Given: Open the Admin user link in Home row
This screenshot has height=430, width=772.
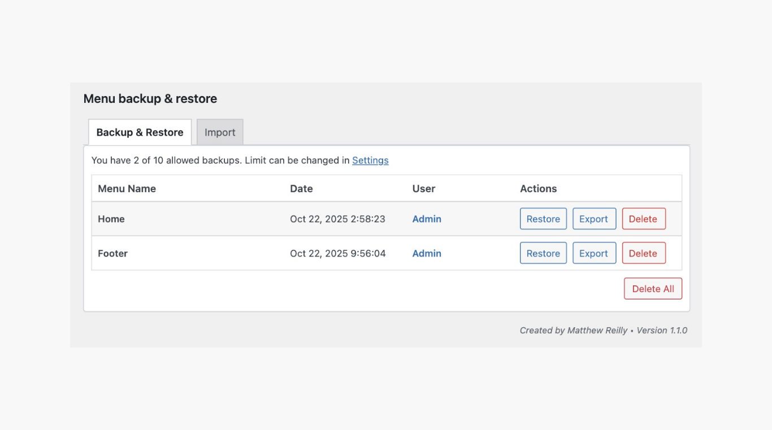Looking at the screenshot, I should [427, 219].
